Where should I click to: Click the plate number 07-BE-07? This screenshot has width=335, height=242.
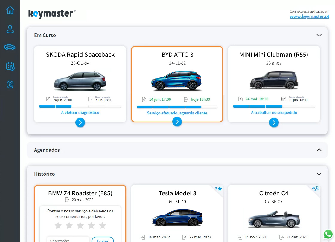[274, 202]
